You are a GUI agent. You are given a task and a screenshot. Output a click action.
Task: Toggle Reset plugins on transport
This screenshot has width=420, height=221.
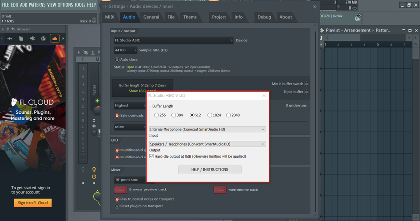[x=117, y=206]
